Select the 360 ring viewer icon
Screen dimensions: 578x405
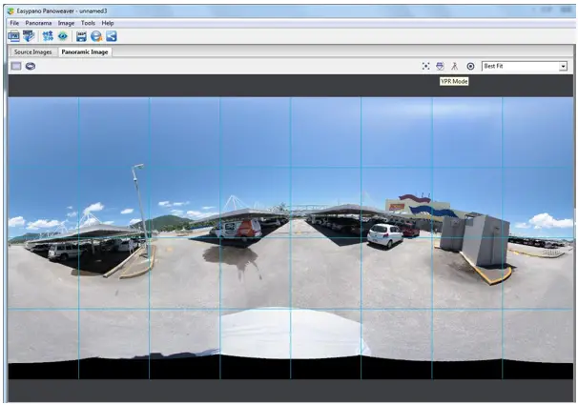(x=31, y=66)
